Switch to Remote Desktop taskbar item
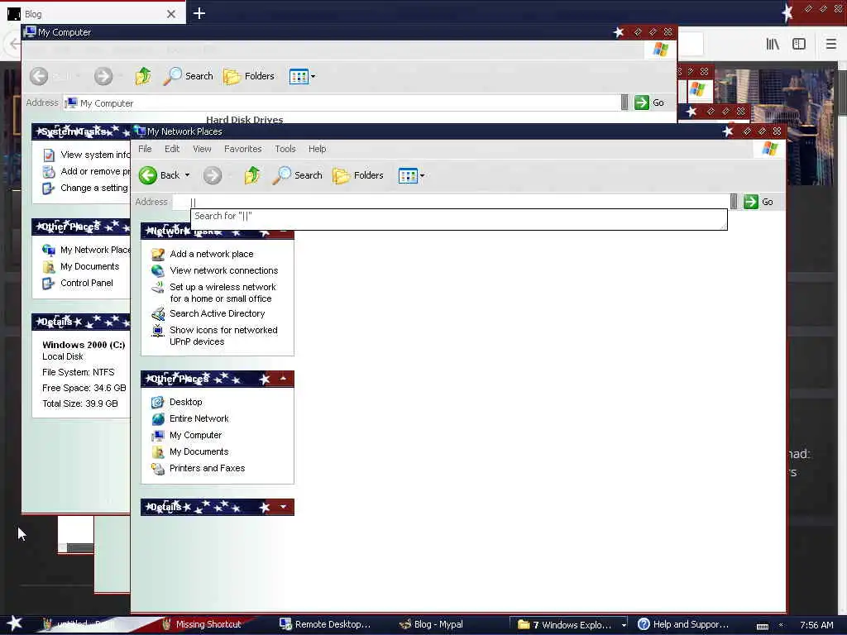Image resolution: width=847 pixels, height=635 pixels. point(325,625)
